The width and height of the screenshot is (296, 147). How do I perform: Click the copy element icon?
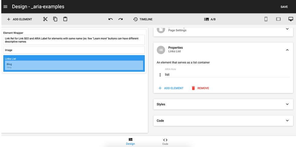(x=55, y=19)
